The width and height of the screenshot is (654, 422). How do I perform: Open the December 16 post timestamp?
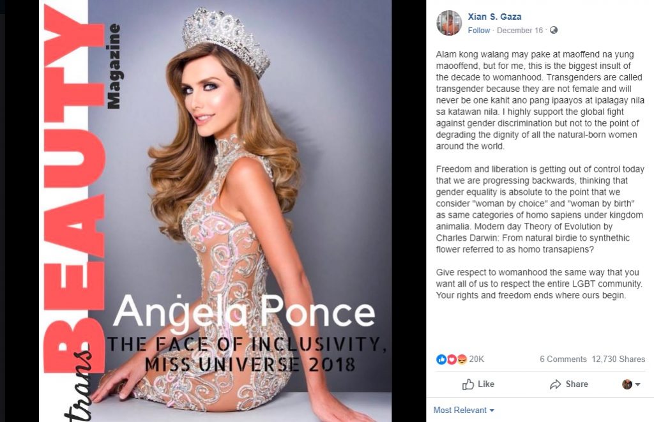pyautogui.click(x=520, y=31)
